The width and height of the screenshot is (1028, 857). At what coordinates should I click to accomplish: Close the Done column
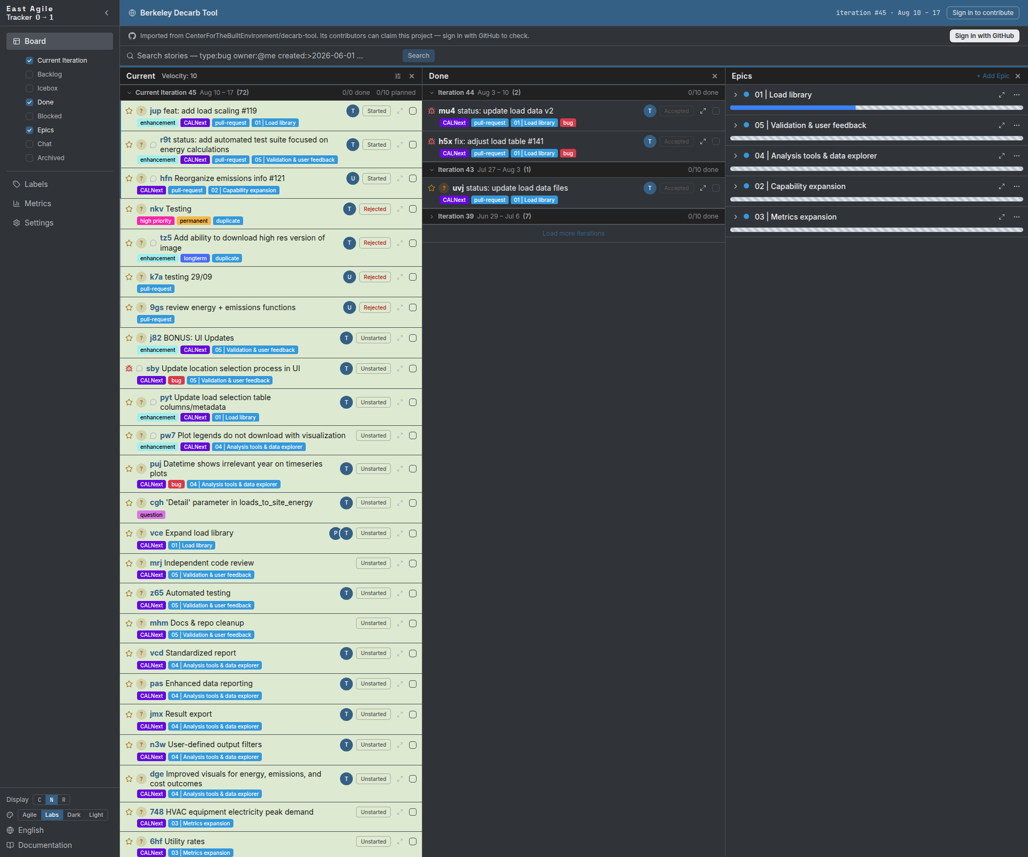coord(715,76)
